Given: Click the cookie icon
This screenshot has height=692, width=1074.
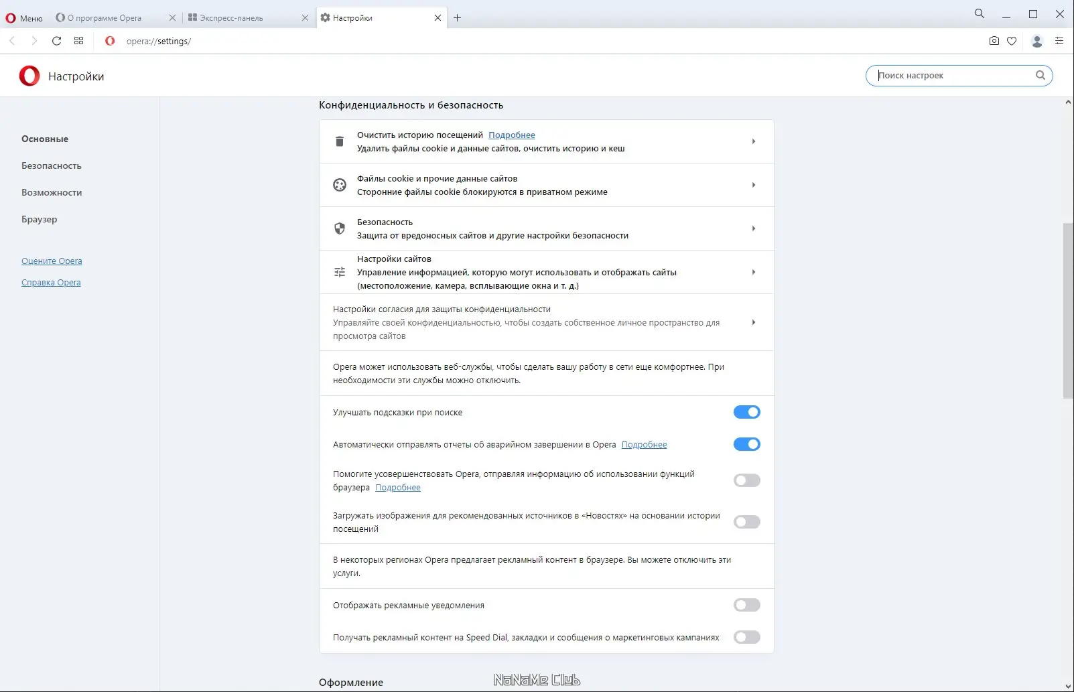Looking at the screenshot, I should point(340,185).
